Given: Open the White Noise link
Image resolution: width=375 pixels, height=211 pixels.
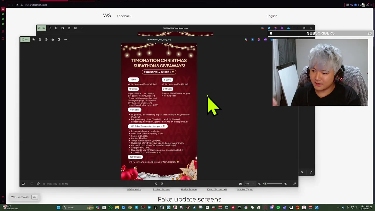Looking at the screenshot, I should coord(134,189).
